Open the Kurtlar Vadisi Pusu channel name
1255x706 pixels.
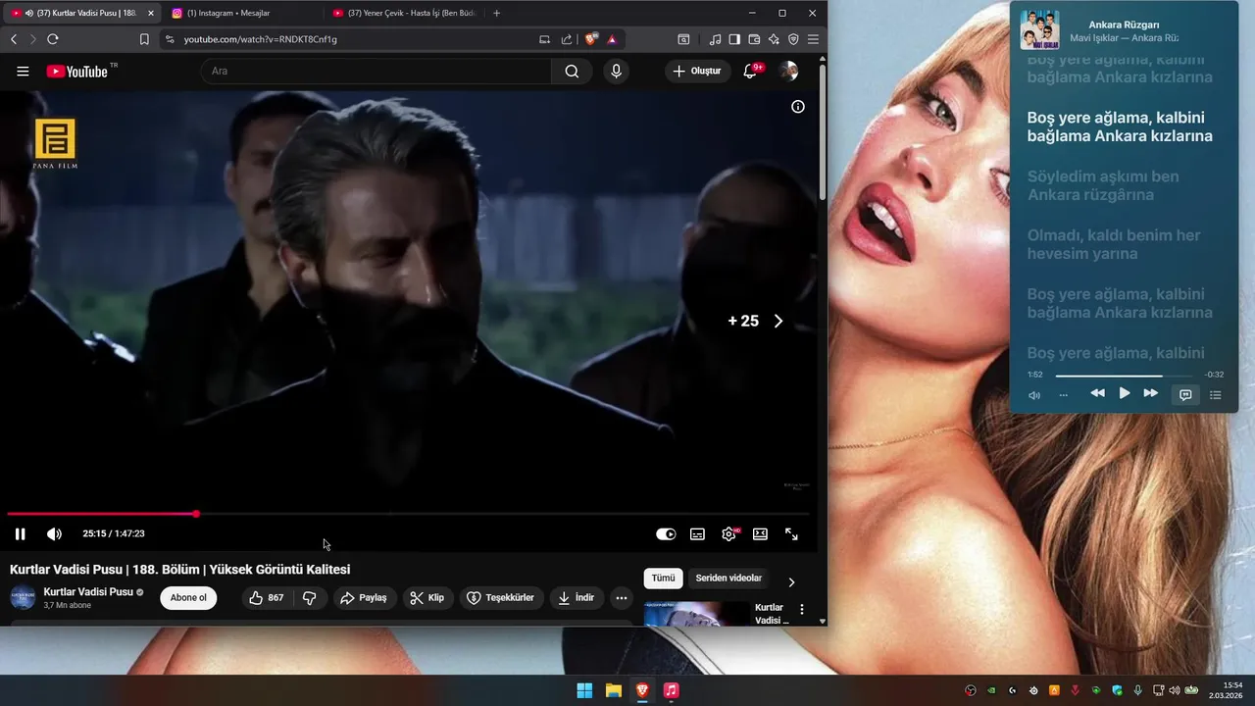[88, 592]
